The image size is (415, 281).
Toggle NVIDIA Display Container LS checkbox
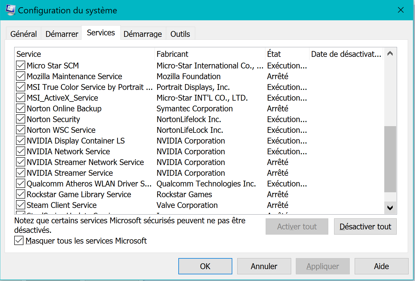tap(21, 141)
